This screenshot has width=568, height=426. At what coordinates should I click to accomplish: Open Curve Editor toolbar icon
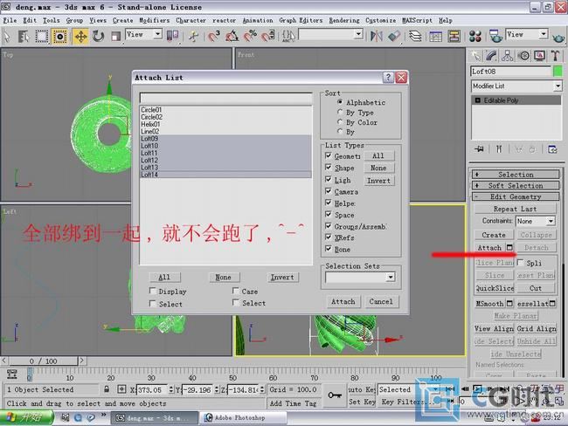(x=435, y=36)
